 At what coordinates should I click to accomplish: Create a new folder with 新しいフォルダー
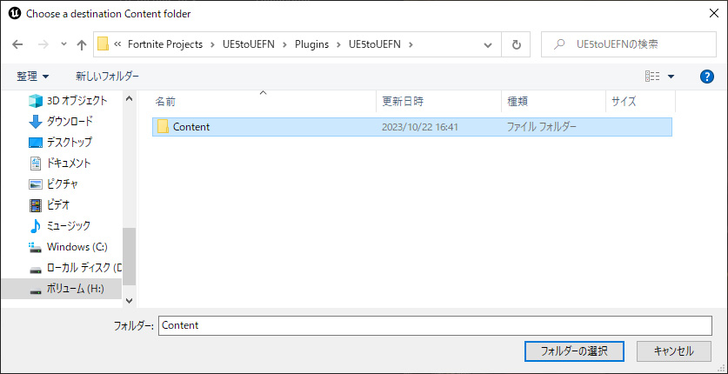tap(107, 76)
